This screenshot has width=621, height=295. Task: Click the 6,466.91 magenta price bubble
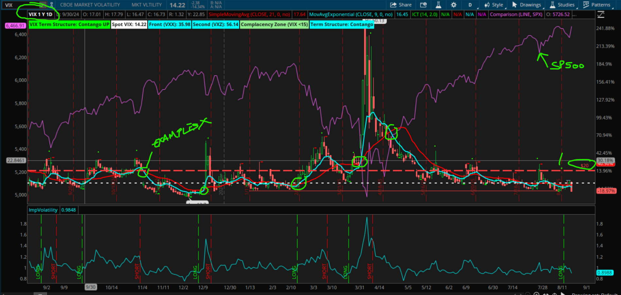click(15, 26)
